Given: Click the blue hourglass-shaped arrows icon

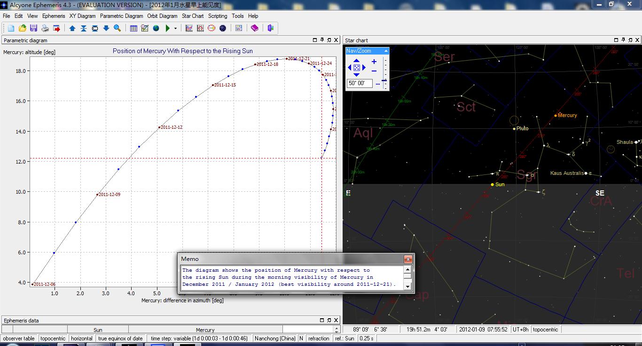Looking at the screenshot, I should tap(84, 28).
